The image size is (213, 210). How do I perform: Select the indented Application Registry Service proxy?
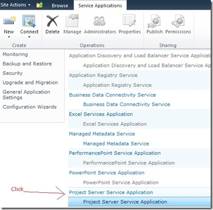pos(140,85)
